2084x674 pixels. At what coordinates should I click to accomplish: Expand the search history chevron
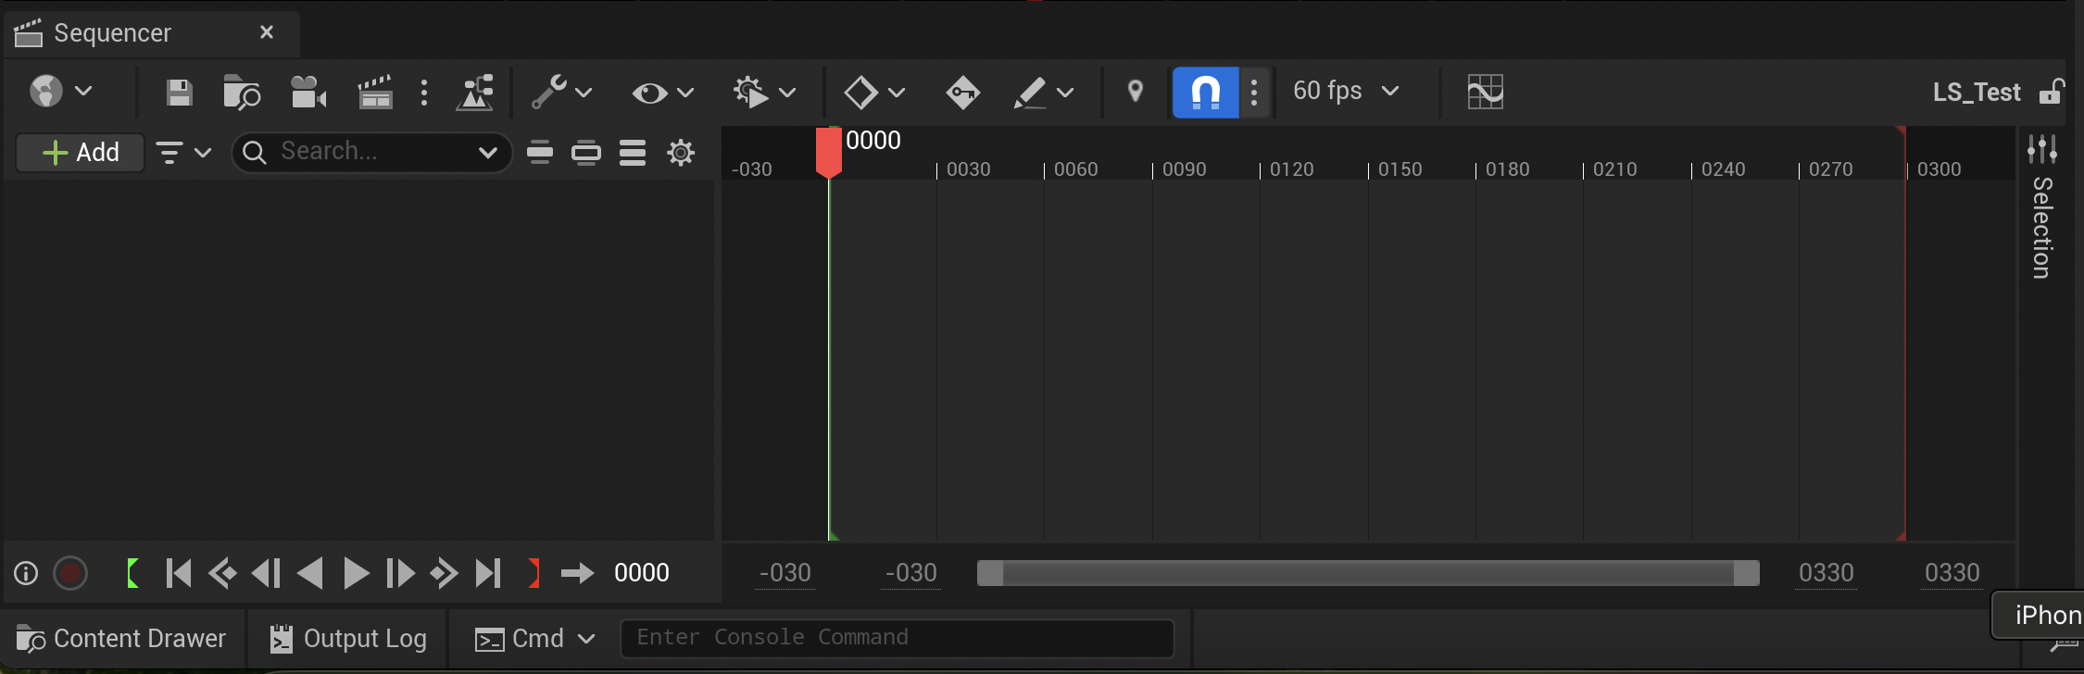pyautogui.click(x=488, y=152)
